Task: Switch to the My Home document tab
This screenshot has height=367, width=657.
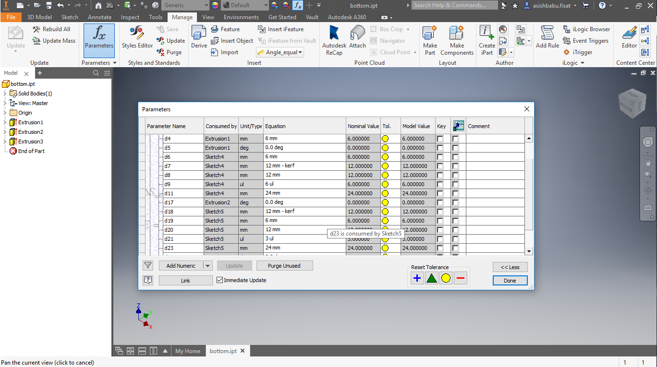Action: pyautogui.click(x=188, y=351)
